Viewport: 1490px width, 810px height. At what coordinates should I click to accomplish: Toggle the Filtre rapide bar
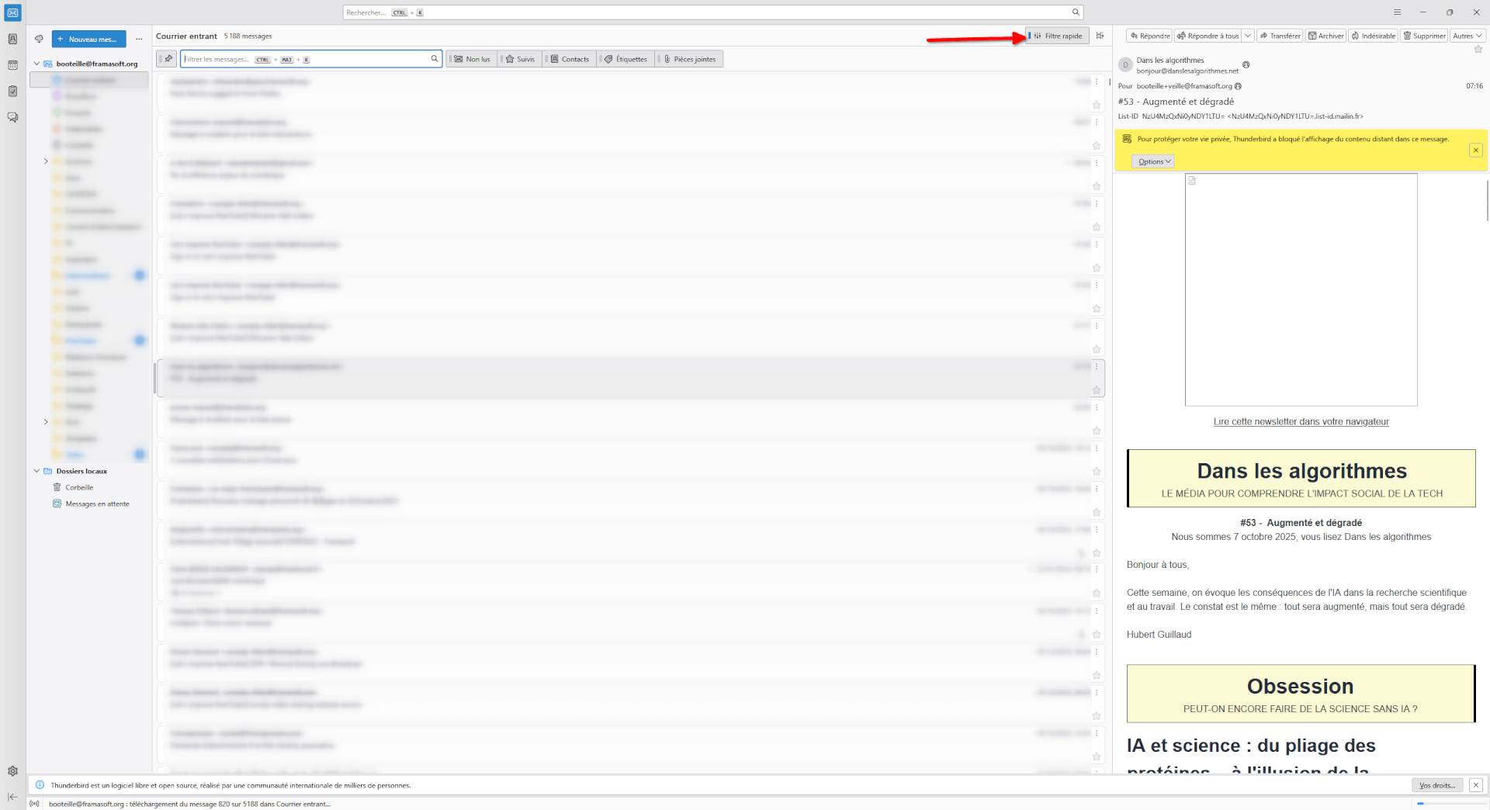pos(1056,36)
